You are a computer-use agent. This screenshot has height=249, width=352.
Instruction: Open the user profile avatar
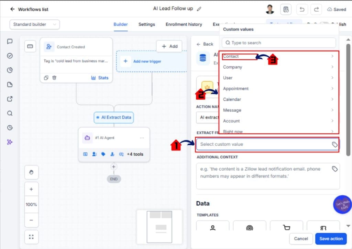[x=269, y=9]
